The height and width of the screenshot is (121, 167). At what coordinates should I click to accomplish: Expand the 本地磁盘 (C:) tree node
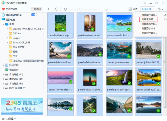point(4,74)
